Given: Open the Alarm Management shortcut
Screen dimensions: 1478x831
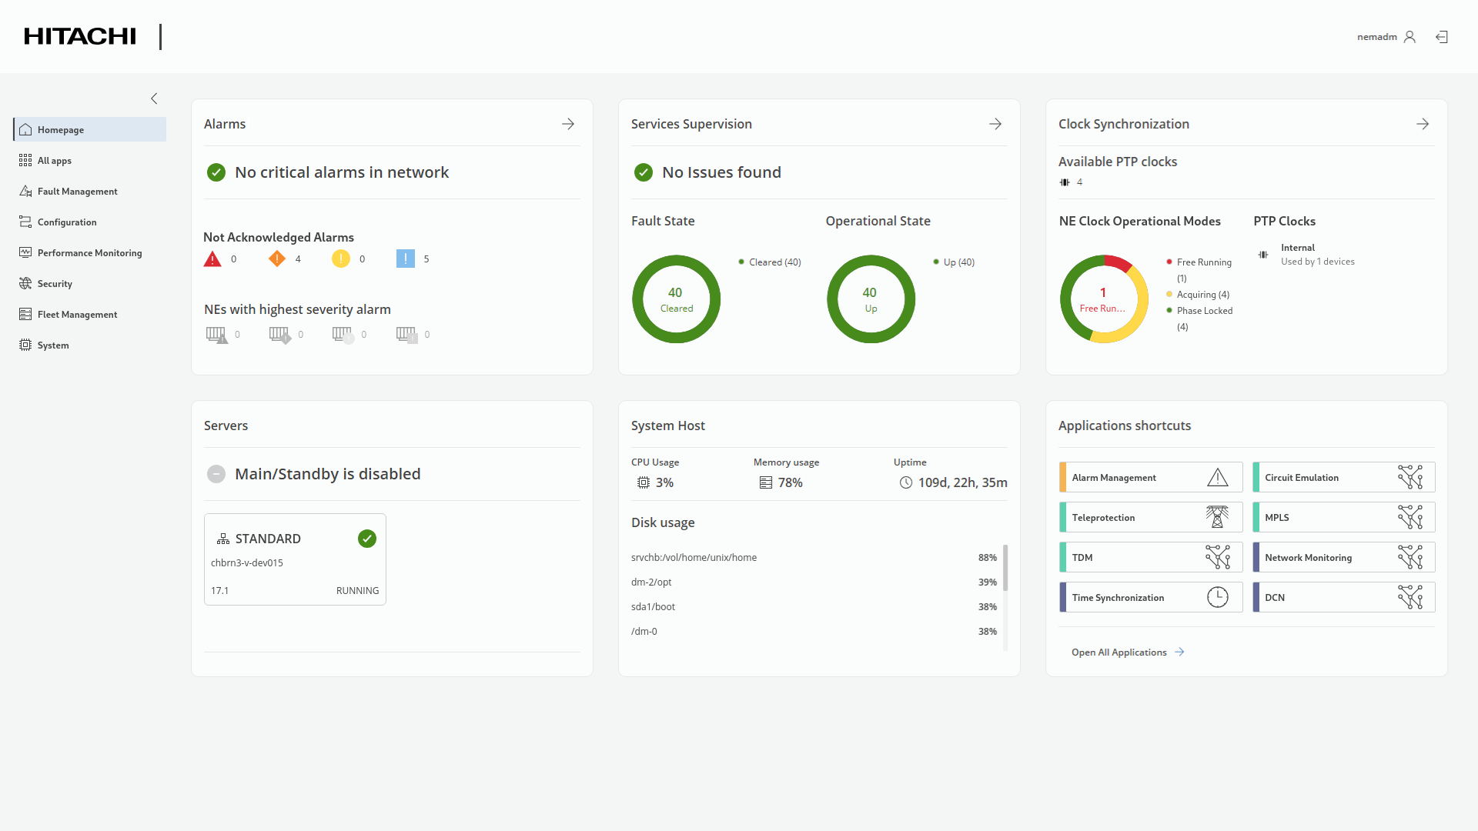Looking at the screenshot, I should [1151, 478].
